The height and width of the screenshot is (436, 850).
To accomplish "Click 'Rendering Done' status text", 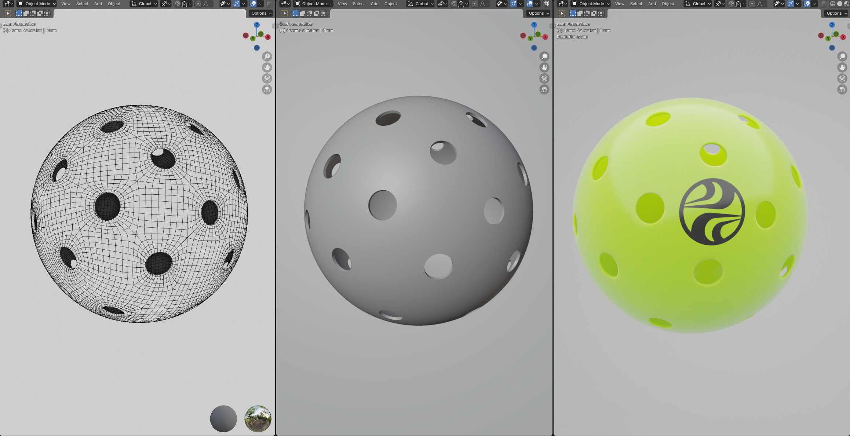I will click(572, 37).
